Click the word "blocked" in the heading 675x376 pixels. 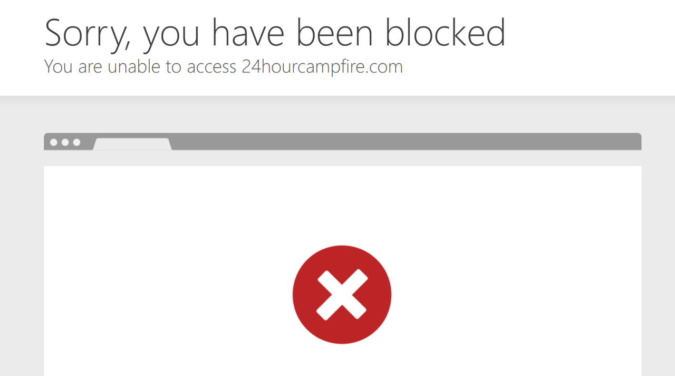click(446, 33)
